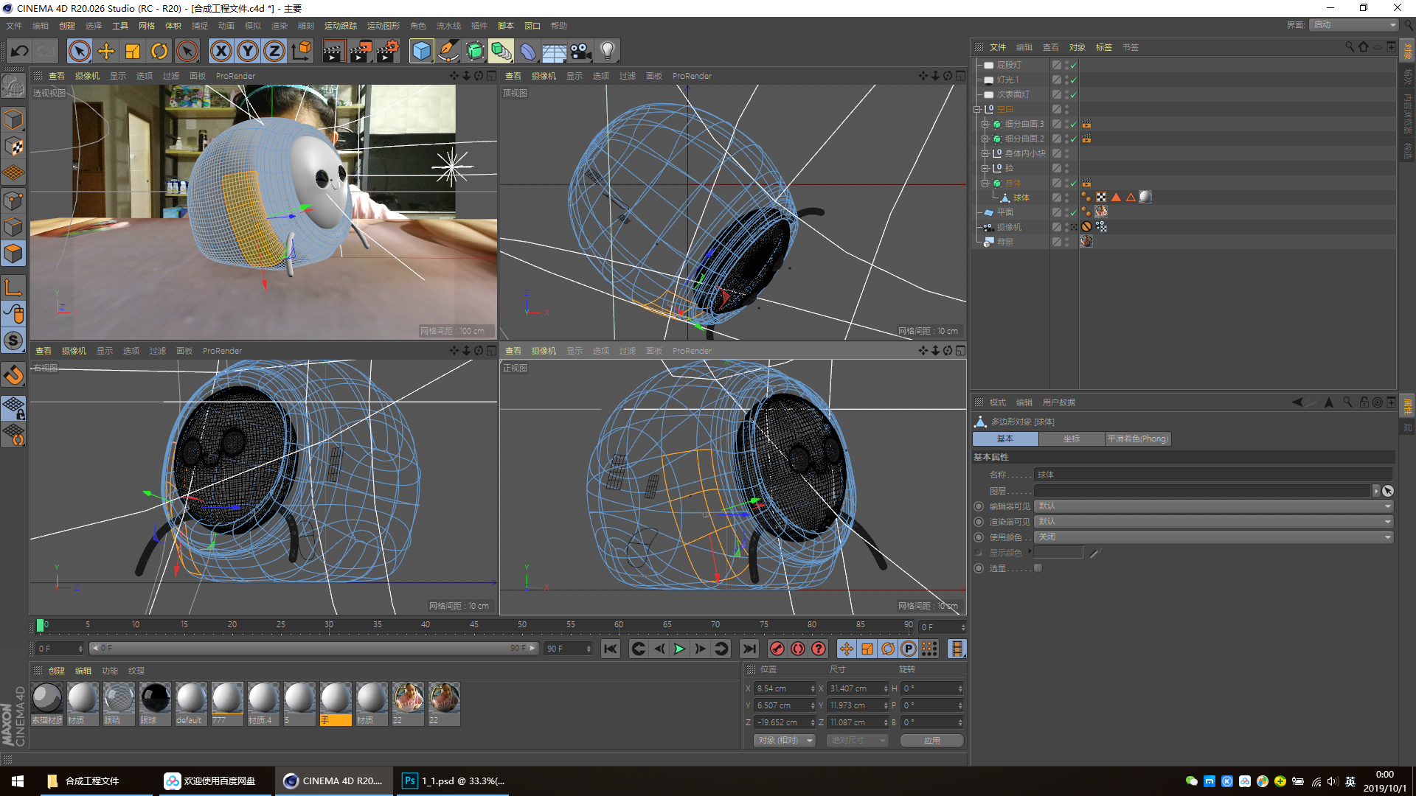Click the Snap S icon in left palette
The height and width of the screenshot is (796, 1416).
tap(13, 341)
